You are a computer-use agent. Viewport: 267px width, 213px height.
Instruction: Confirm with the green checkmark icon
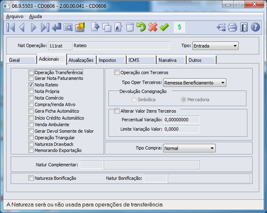(164, 27)
